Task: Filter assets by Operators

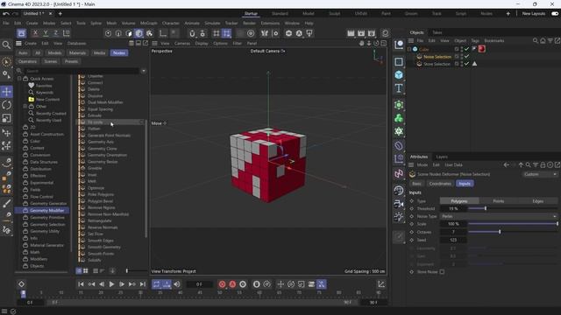Action: [27, 61]
